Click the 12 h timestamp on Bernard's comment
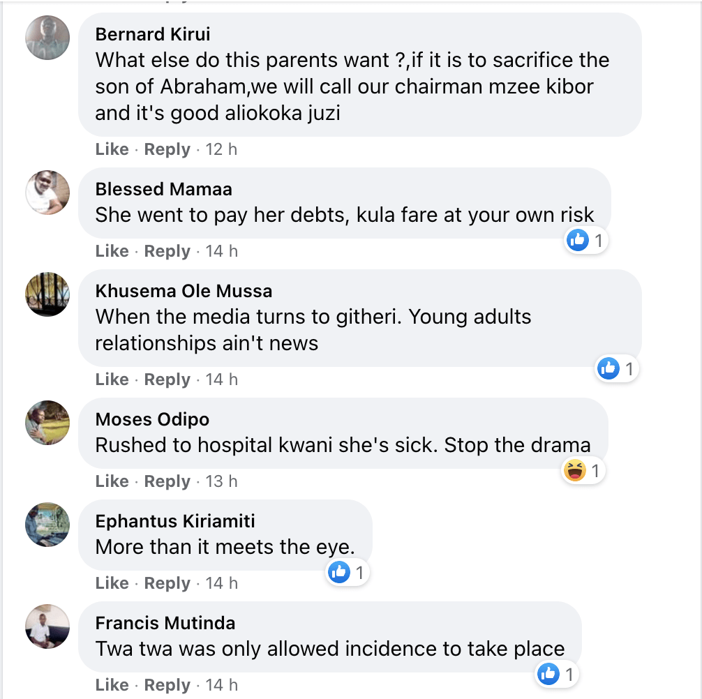This screenshot has width=702, height=699. tap(221, 149)
